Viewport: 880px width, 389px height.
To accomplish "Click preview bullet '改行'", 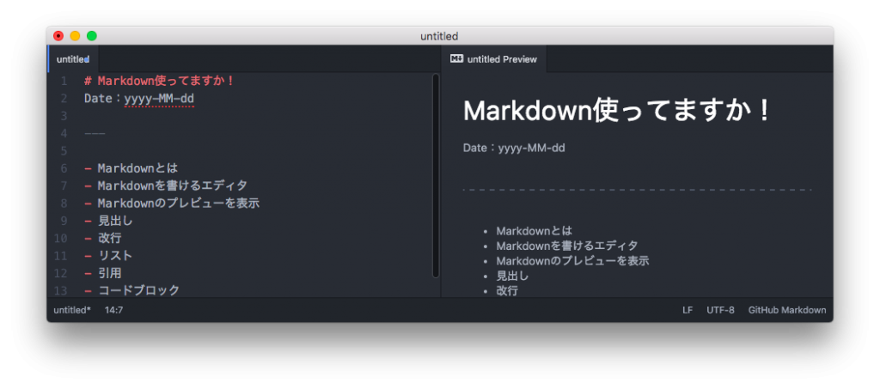I will [x=507, y=291].
